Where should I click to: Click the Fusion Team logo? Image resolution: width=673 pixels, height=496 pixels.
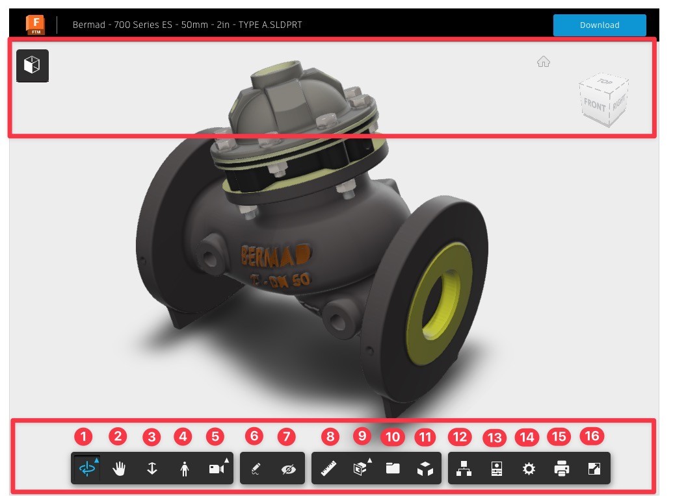(x=36, y=25)
